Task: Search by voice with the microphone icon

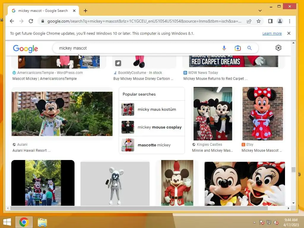Action: tap(224, 48)
